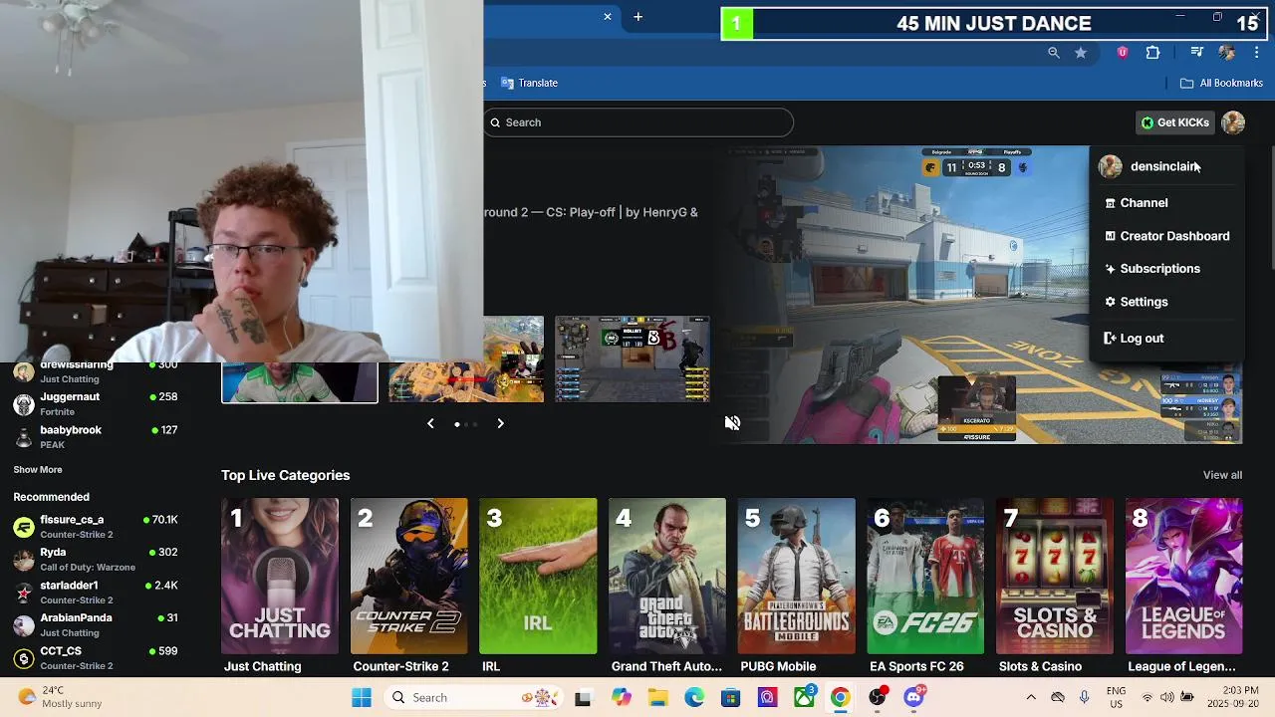Click the densinclair username in the menu
Image resolution: width=1275 pixels, height=717 pixels.
[x=1163, y=166]
